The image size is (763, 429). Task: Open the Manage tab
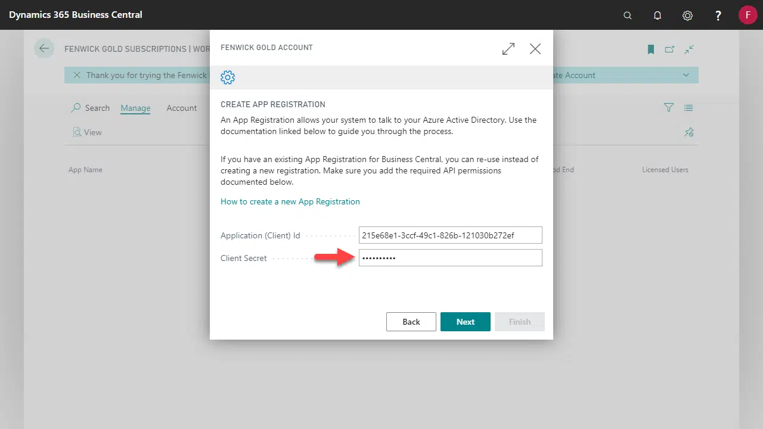(x=135, y=108)
